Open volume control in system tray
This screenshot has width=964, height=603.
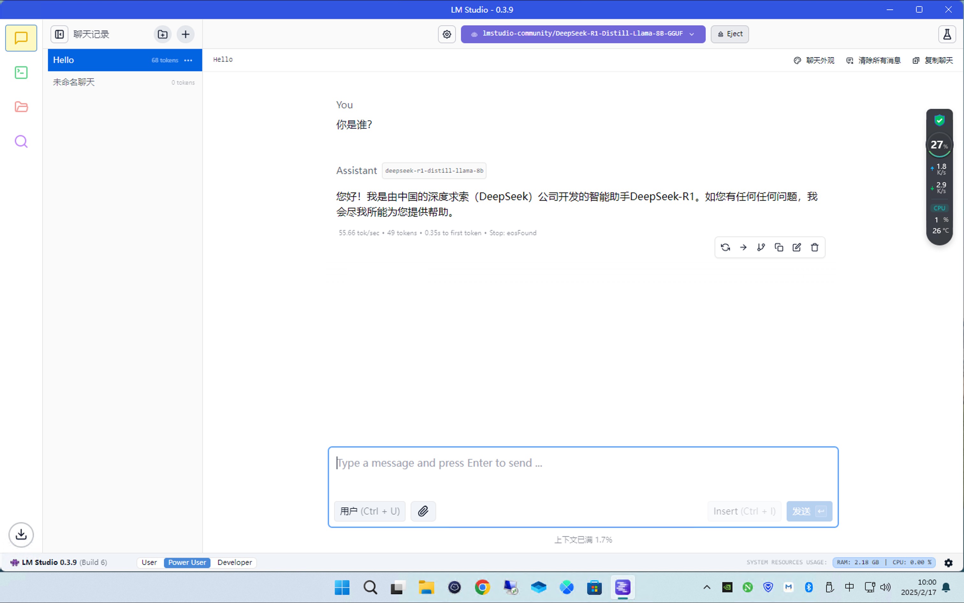(x=885, y=587)
